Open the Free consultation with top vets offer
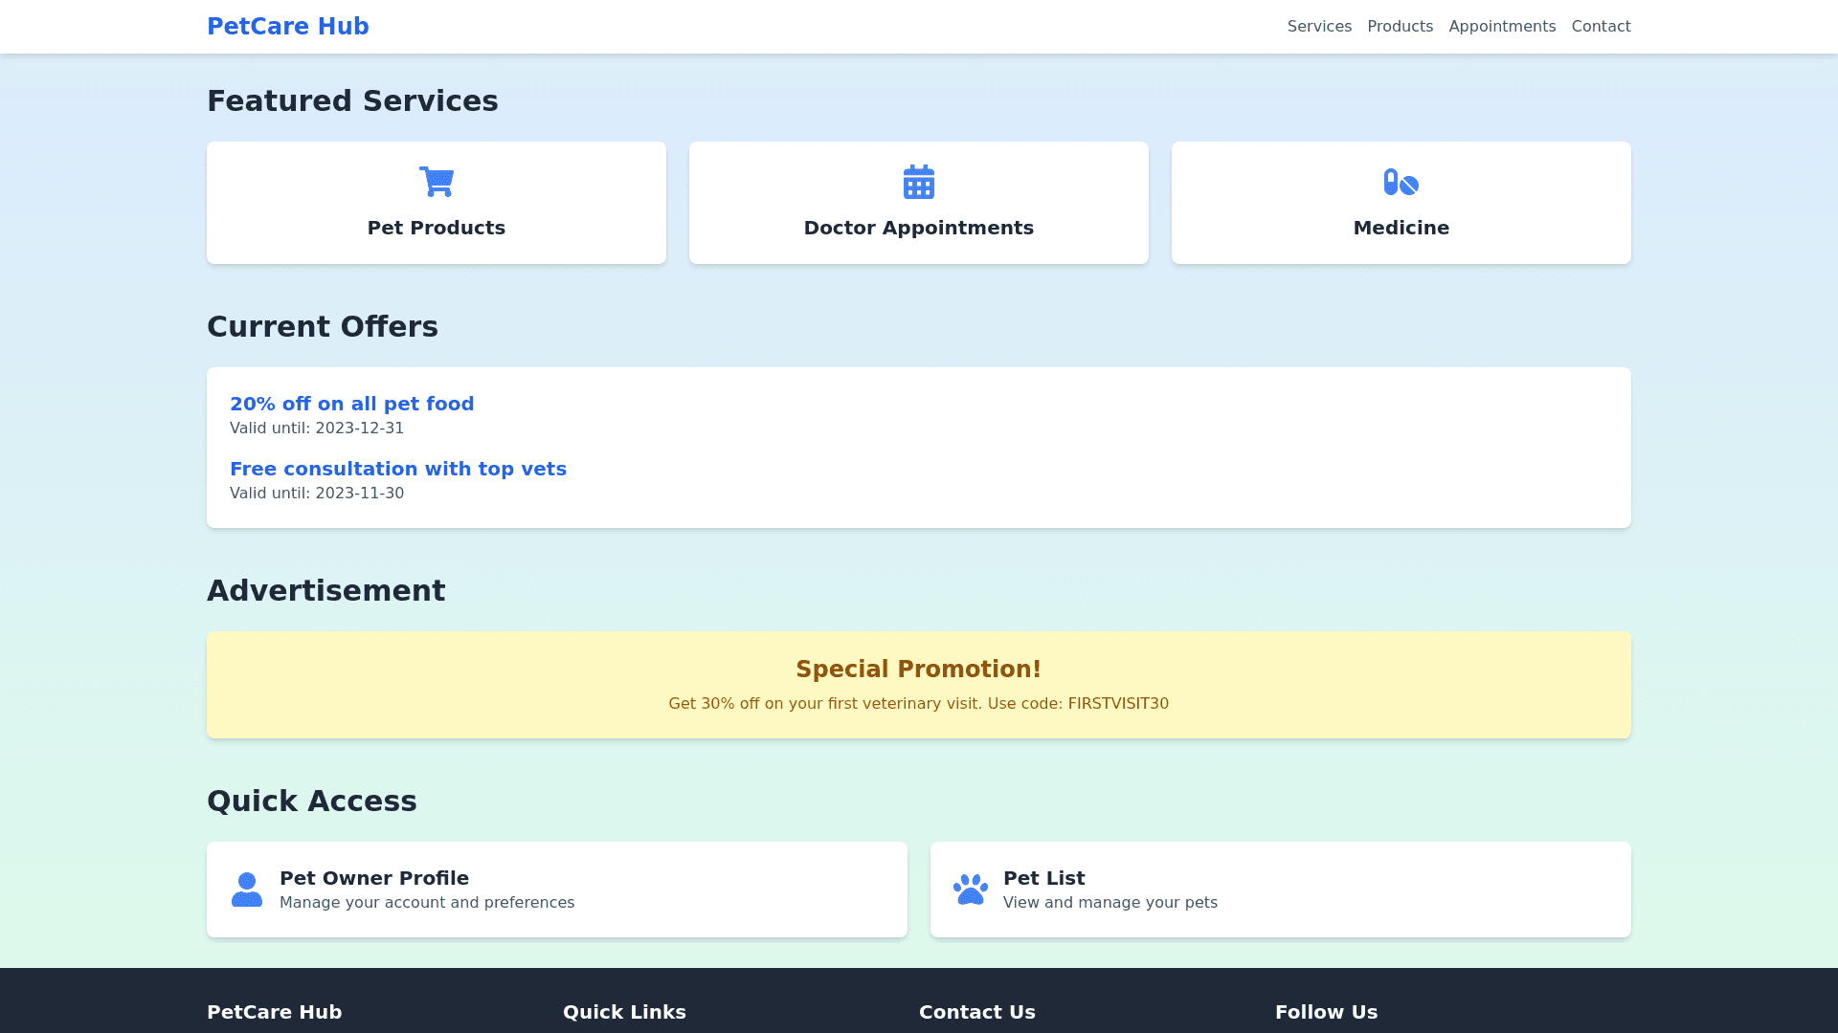 [397, 469]
